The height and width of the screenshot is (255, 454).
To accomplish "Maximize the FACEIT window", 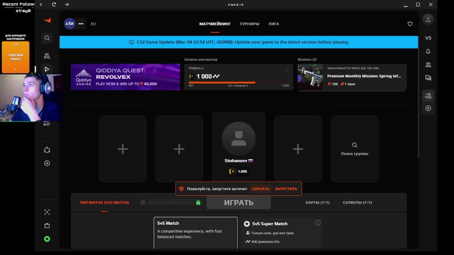I will [418, 5].
